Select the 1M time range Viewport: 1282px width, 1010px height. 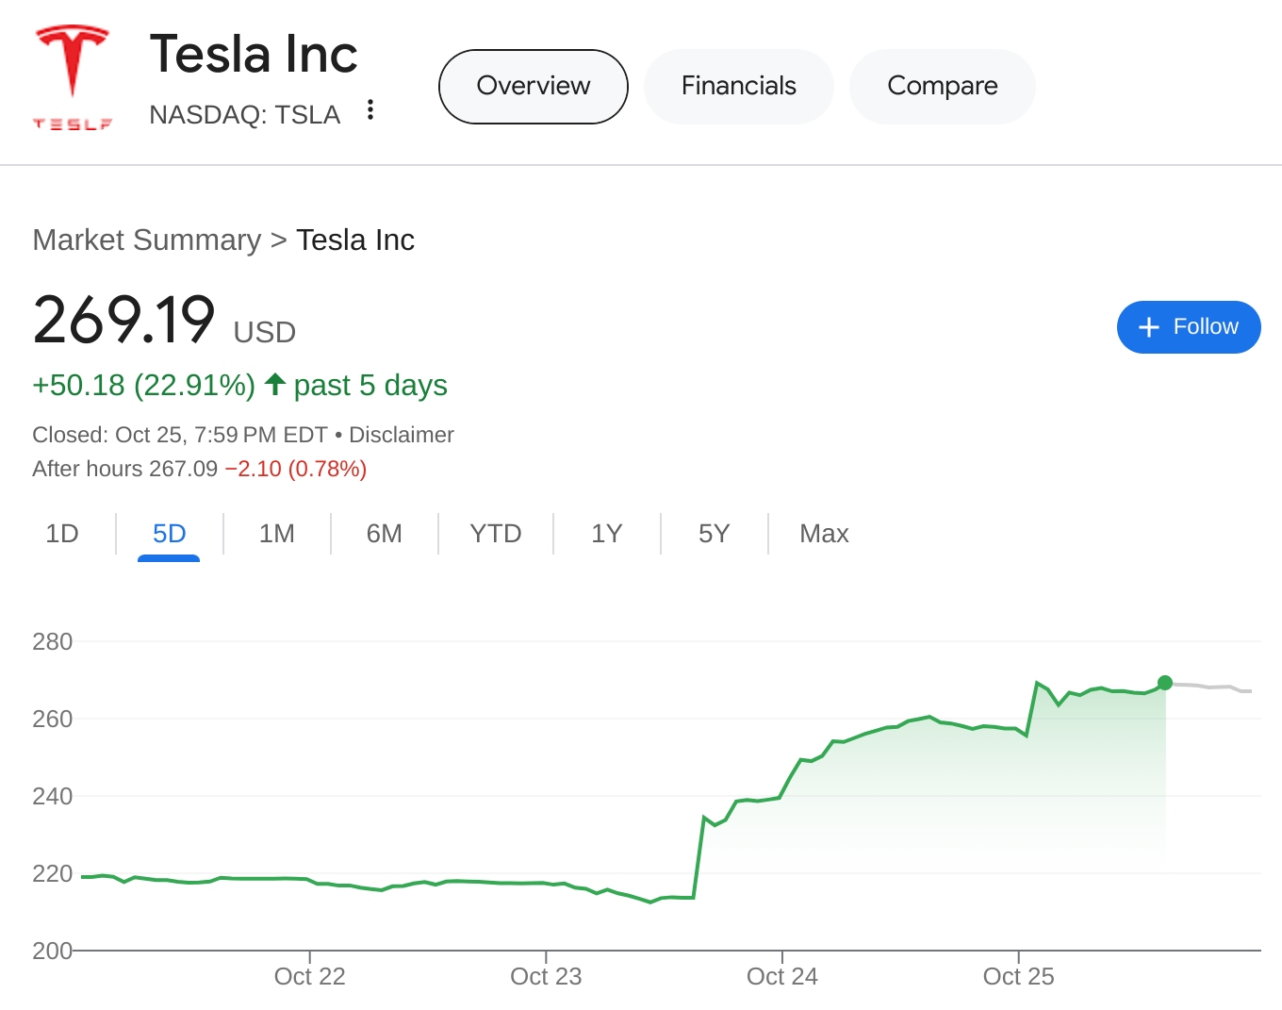[x=276, y=533]
